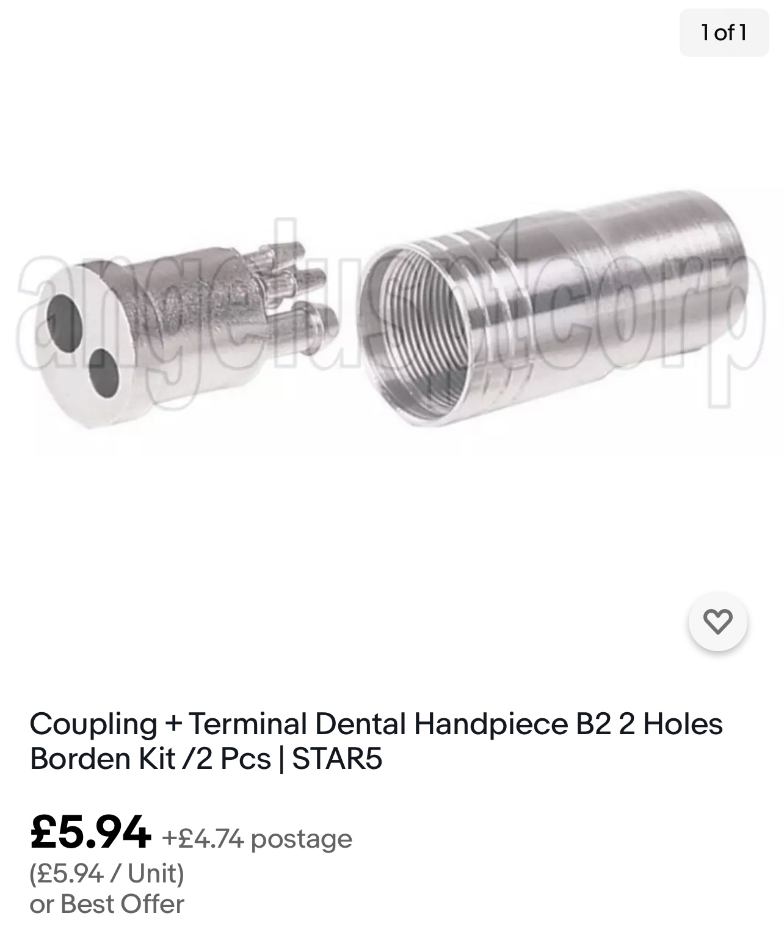Click the +£4.74 postage text
The image size is (784, 927).
(x=257, y=839)
